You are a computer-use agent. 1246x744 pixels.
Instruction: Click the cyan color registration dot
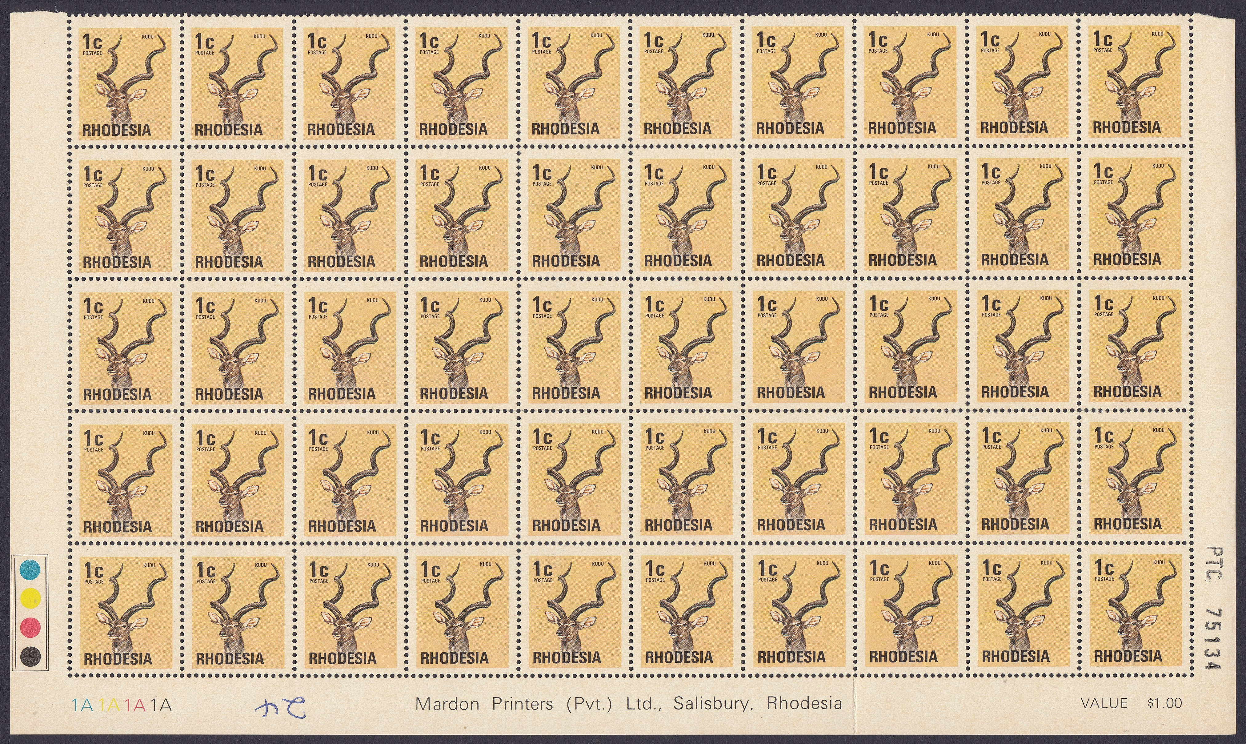coord(30,570)
